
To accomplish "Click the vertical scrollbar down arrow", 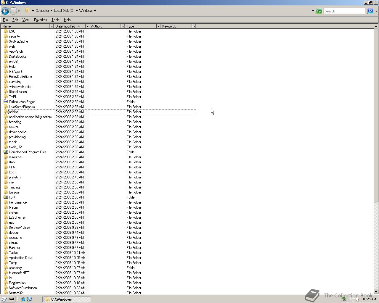I will [x=376, y=292].
